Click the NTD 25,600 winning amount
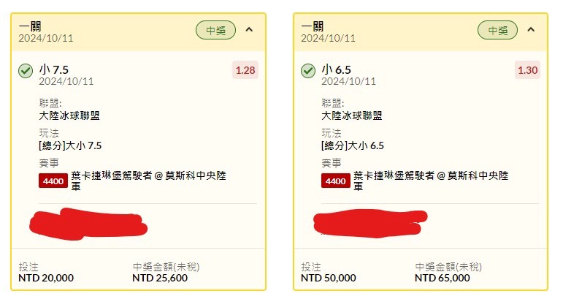The height and width of the screenshot is (299, 563). click(x=159, y=278)
